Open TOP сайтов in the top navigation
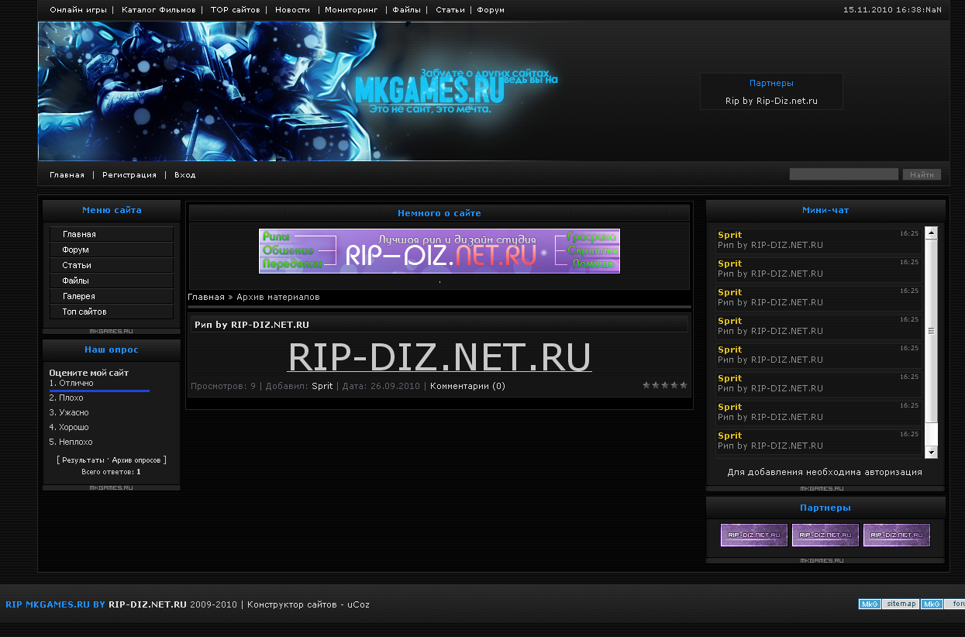 tap(236, 10)
